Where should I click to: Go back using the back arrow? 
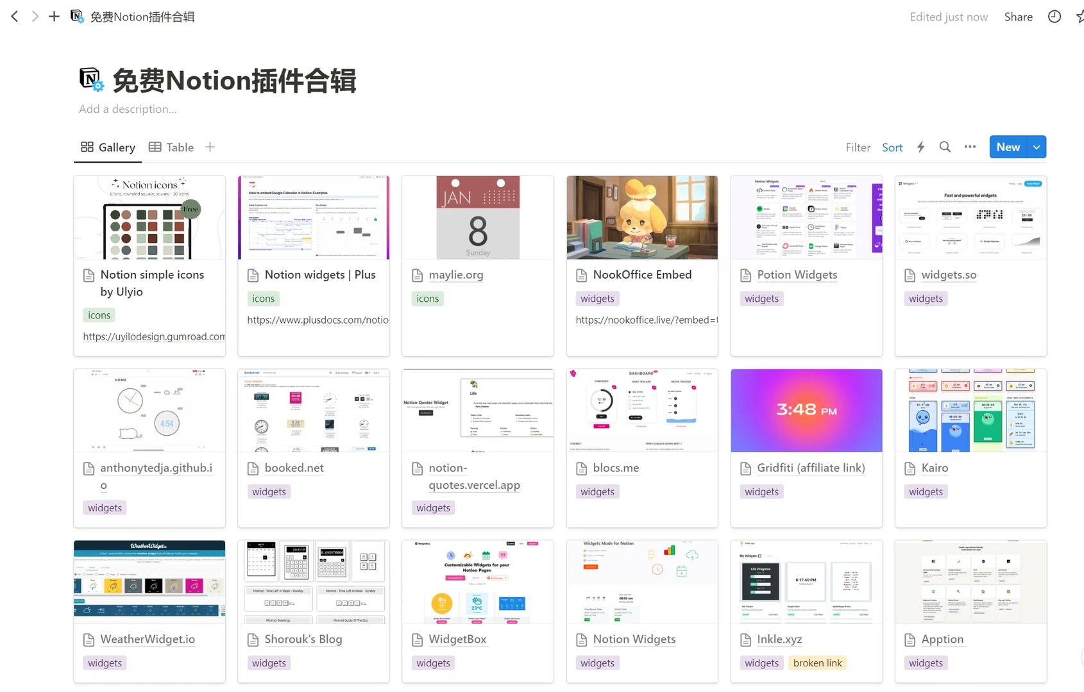(x=14, y=16)
